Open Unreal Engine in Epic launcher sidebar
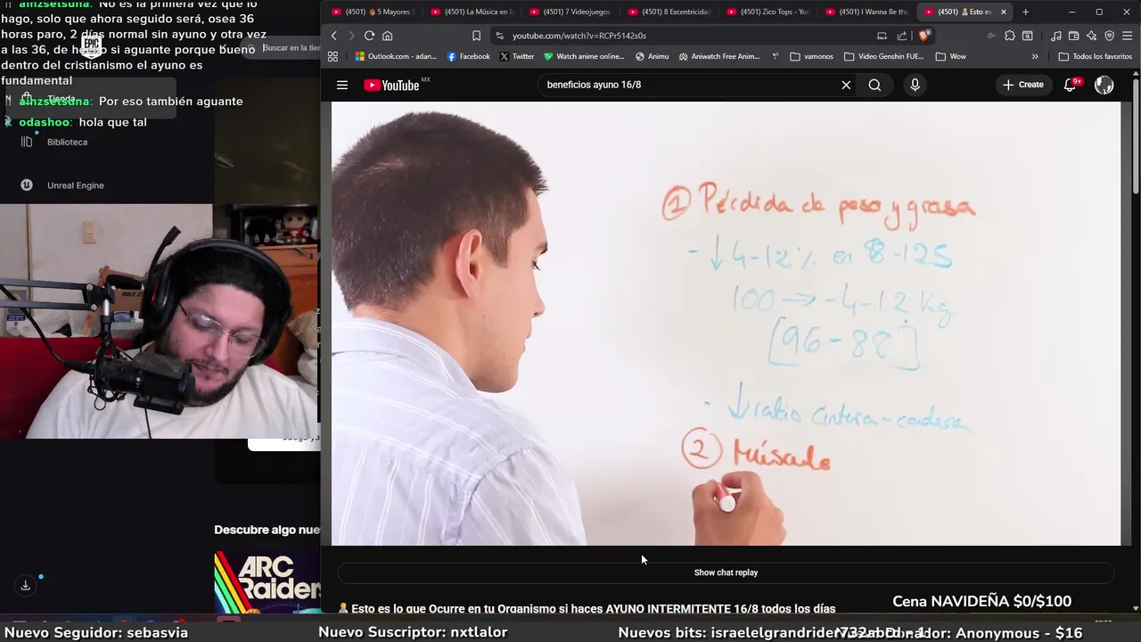Image resolution: width=1141 pixels, height=642 pixels. 62,185
